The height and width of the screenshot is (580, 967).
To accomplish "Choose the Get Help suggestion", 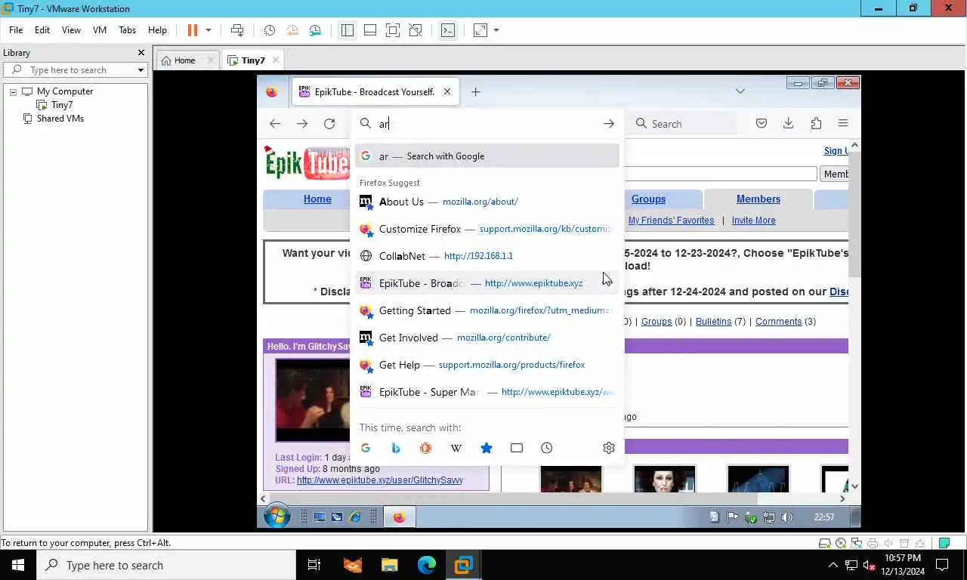I will tap(487, 365).
